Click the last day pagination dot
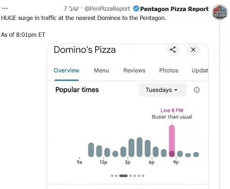Image resolution: width=230 pixels, height=189 pixels. [143, 176]
